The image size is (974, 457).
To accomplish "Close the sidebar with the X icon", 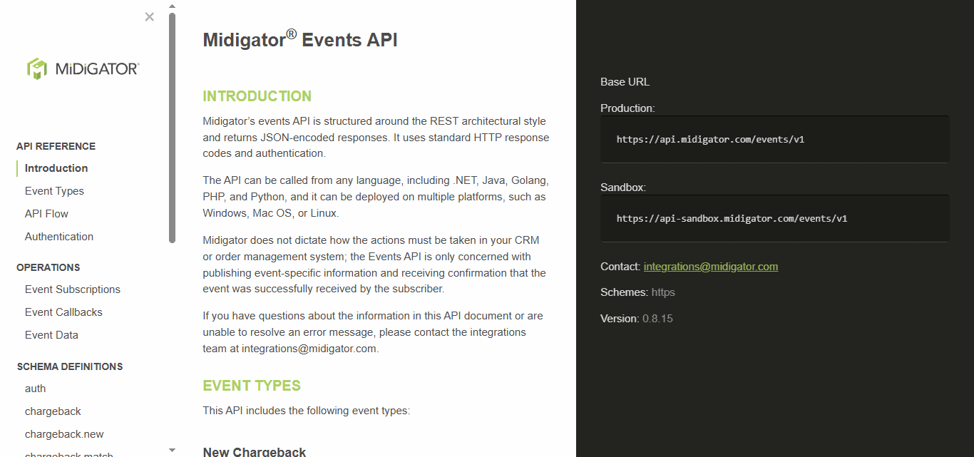I will pyautogui.click(x=149, y=16).
